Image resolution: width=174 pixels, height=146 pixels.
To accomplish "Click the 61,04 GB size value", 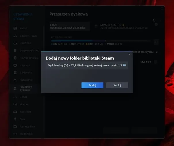I will point(145,62).
